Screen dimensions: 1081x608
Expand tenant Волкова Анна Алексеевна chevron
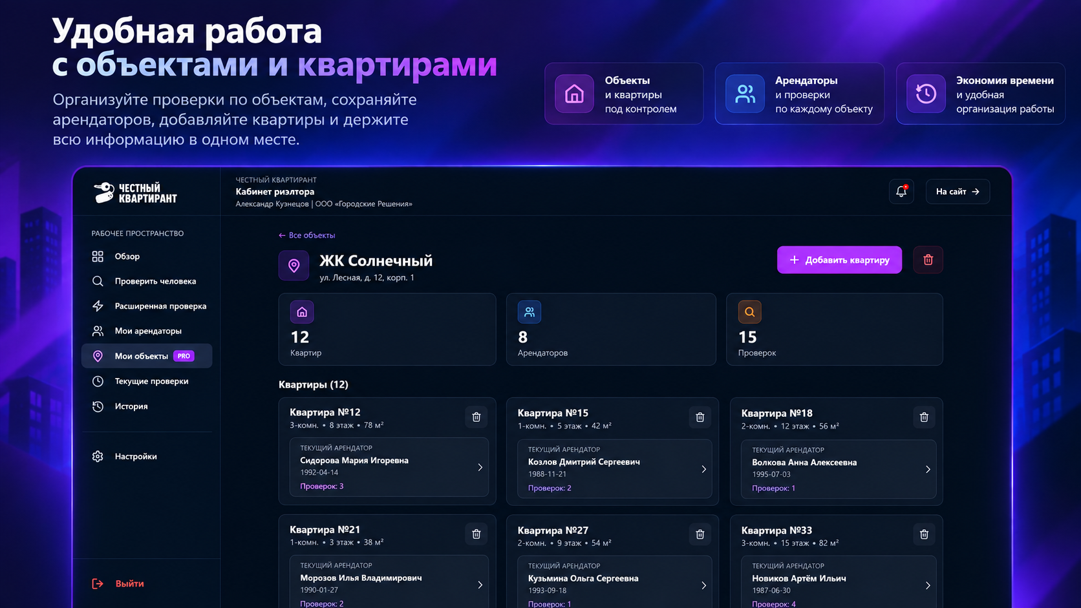[928, 470]
